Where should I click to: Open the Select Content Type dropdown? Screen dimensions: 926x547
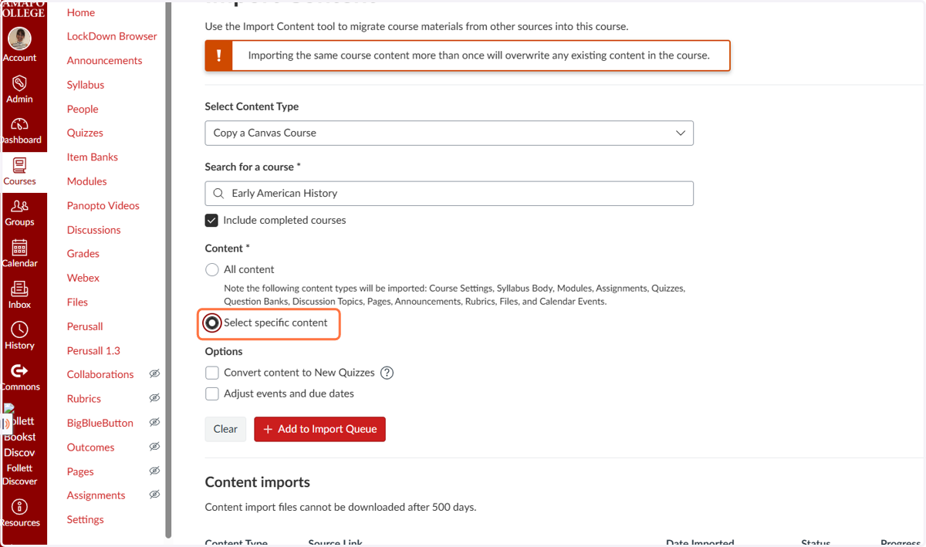[449, 133]
